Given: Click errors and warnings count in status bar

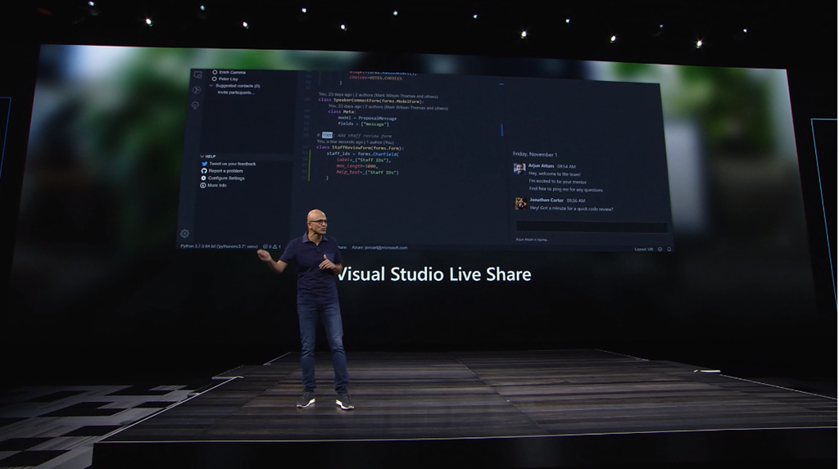Looking at the screenshot, I should (272, 246).
